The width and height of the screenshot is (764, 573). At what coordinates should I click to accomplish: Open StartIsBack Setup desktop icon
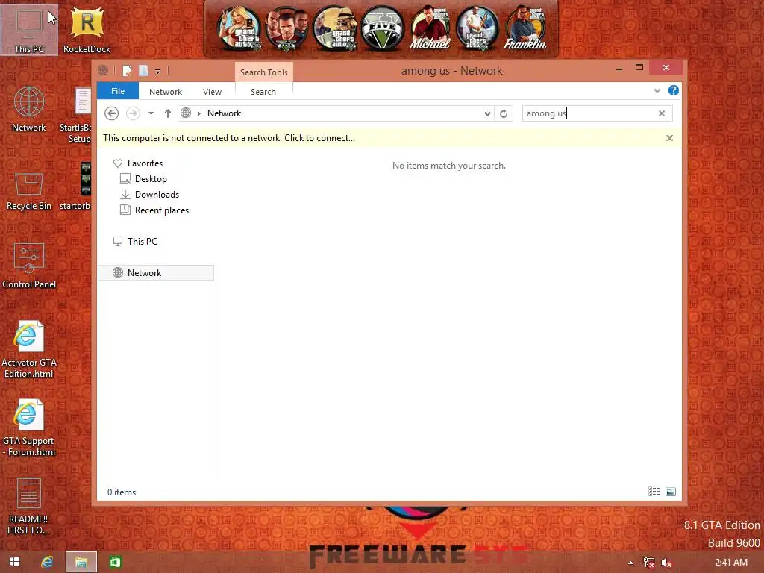pos(78,115)
